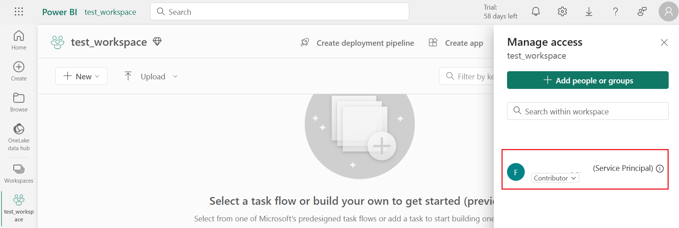This screenshot has width=679, height=228.
Task: Open Create in the sidebar
Action: tap(19, 71)
